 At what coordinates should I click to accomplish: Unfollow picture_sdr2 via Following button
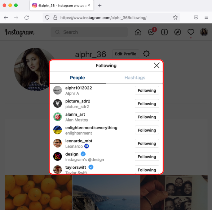pyautogui.click(x=147, y=104)
